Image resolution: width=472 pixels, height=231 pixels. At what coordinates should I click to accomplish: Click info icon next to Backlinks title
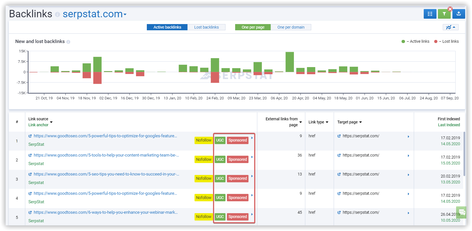57,14
